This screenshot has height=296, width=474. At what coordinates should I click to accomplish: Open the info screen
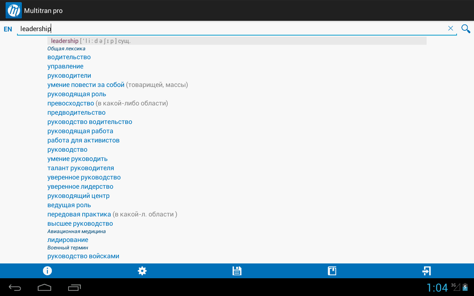tap(47, 270)
